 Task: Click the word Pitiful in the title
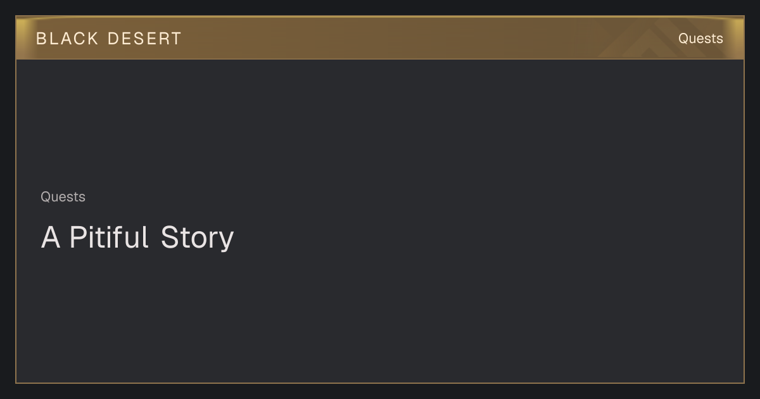108,237
